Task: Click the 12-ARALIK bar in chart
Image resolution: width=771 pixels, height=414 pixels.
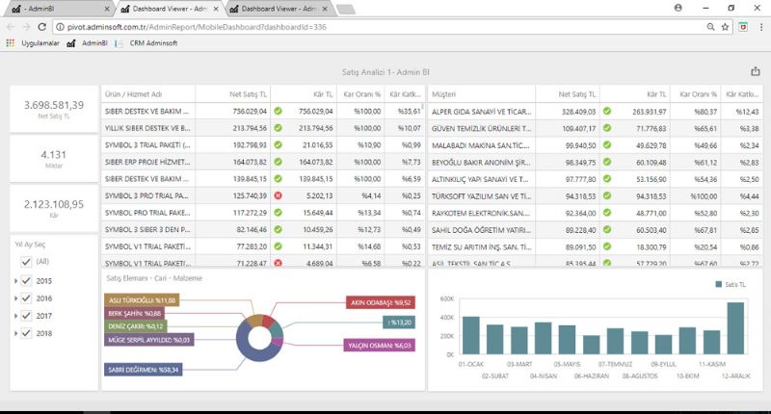Action: [x=735, y=328]
